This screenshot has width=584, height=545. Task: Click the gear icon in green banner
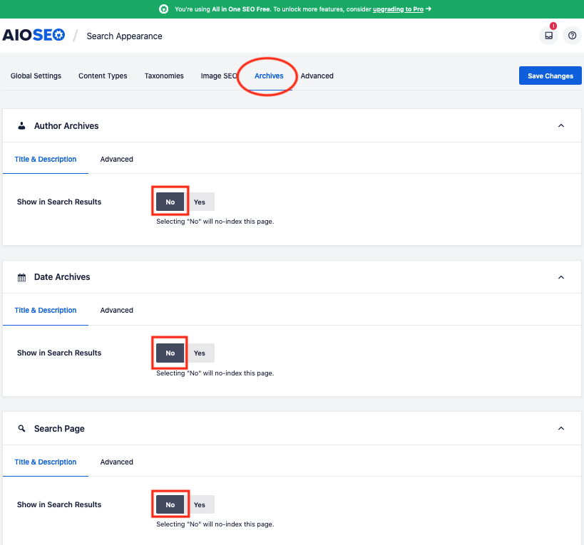point(163,9)
